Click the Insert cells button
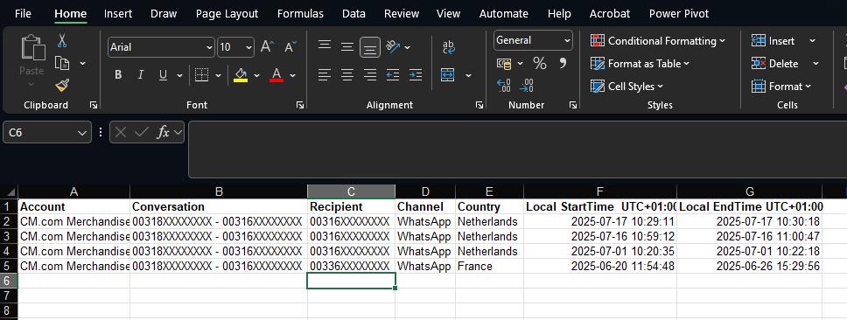The image size is (847, 320). click(x=773, y=41)
